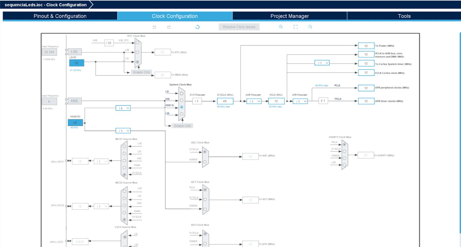Click the redo arrow icon
Screen dimensions: 461x247
tap(169, 27)
